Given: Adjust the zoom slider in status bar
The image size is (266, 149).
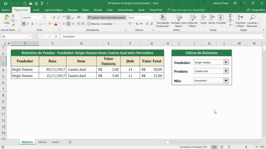Looking at the screenshot, I should [246, 147].
